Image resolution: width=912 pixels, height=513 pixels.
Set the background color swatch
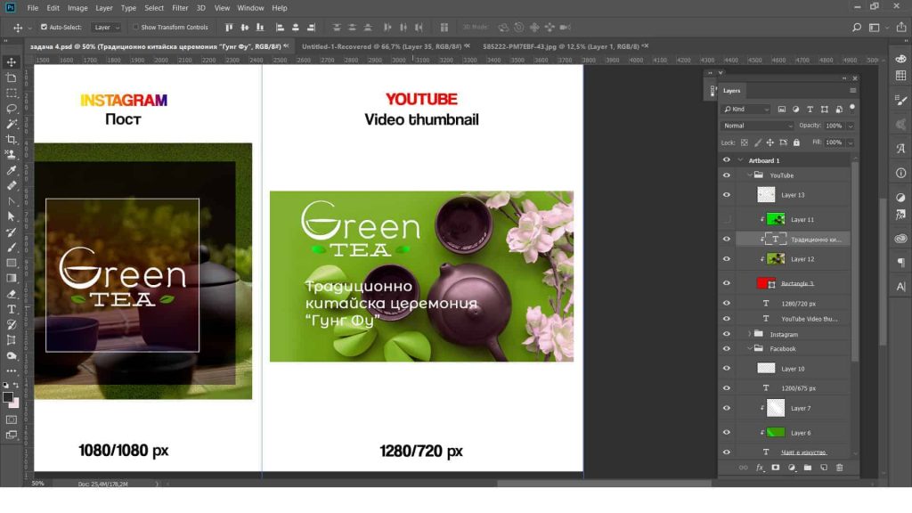pos(14,403)
